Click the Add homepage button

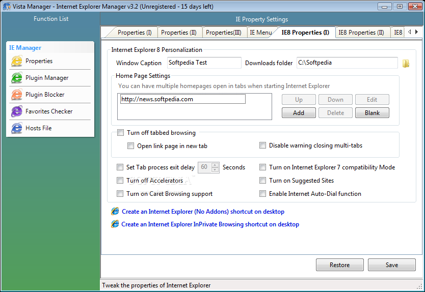coord(299,113)
